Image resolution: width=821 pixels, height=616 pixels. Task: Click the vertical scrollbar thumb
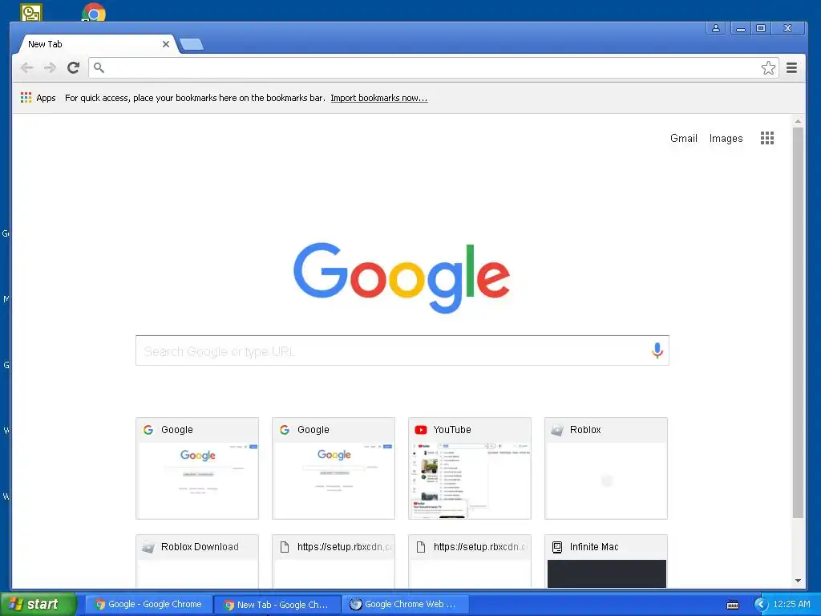798,322
